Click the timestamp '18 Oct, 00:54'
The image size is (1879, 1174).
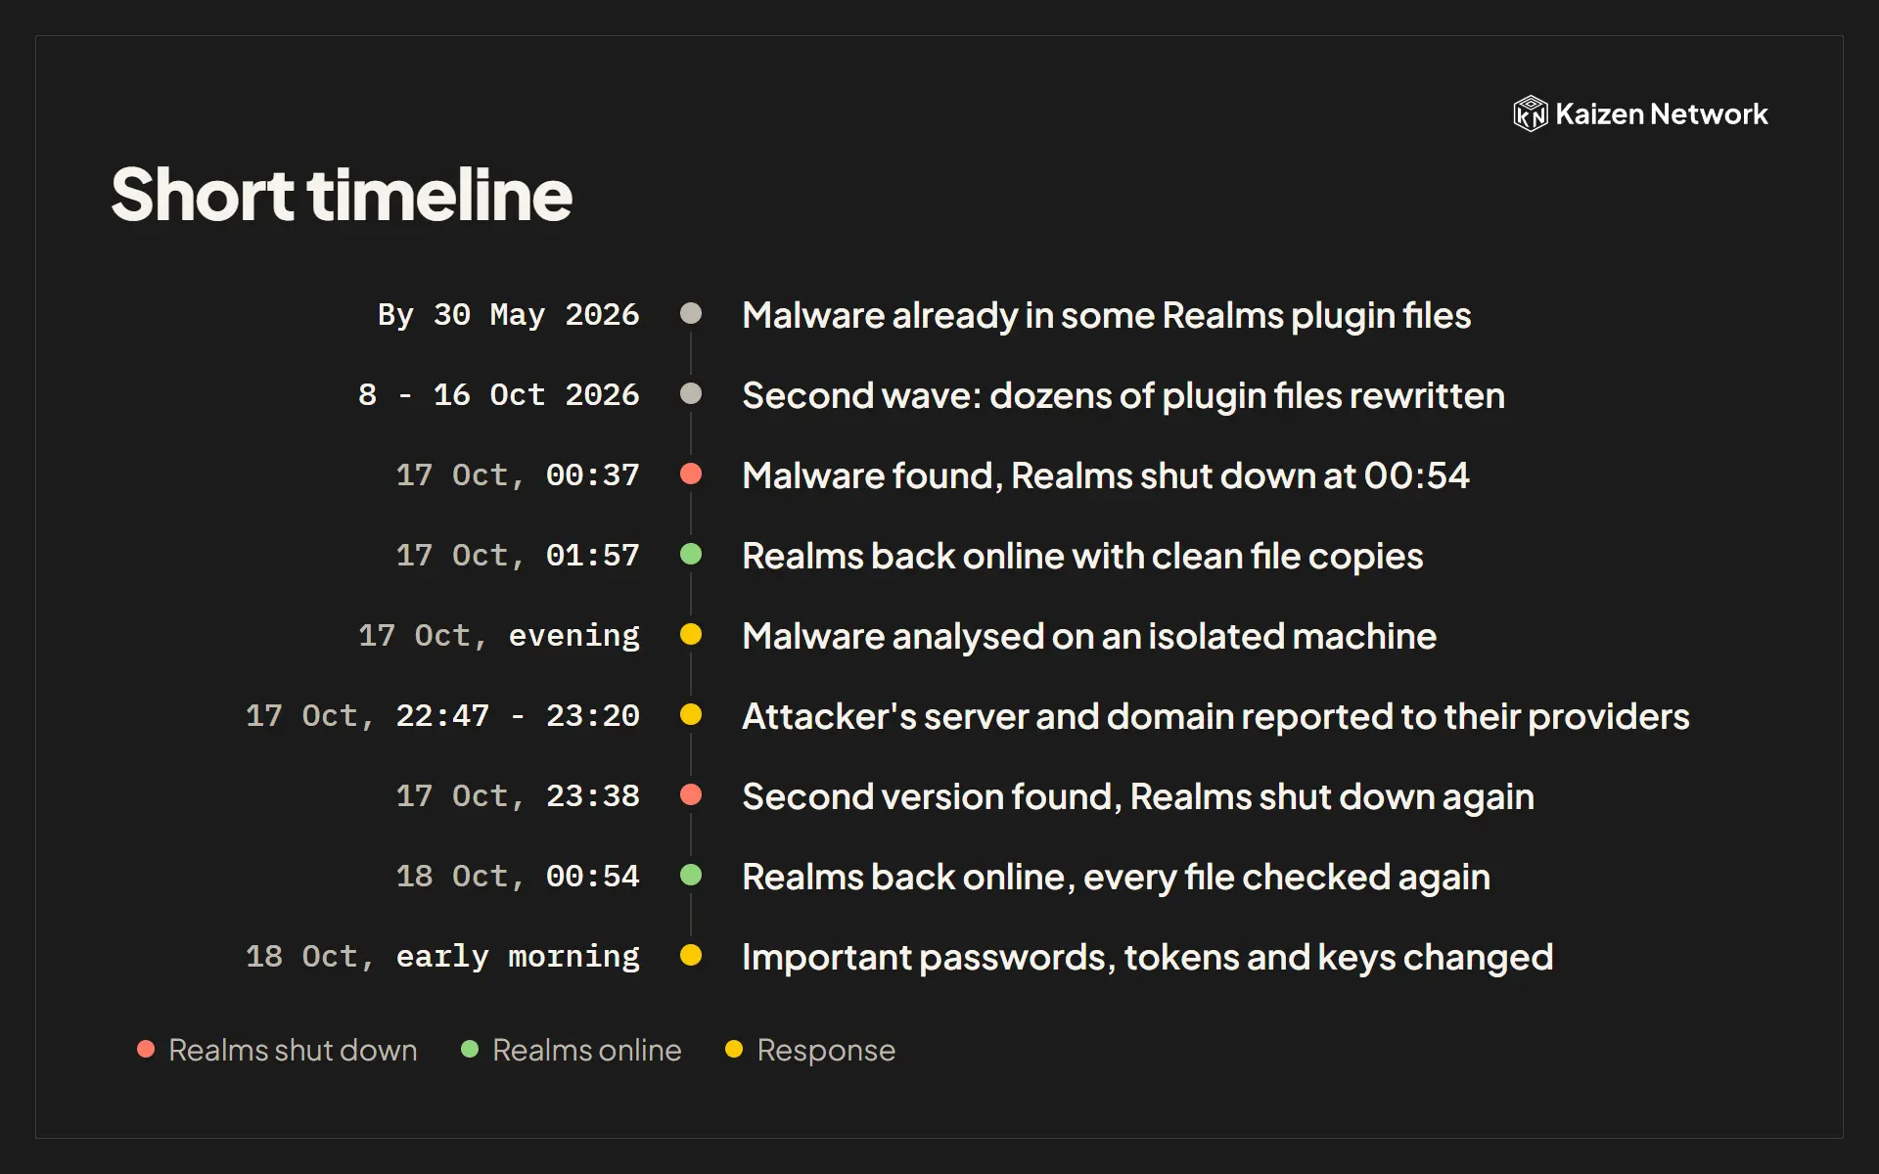(518, 877)
